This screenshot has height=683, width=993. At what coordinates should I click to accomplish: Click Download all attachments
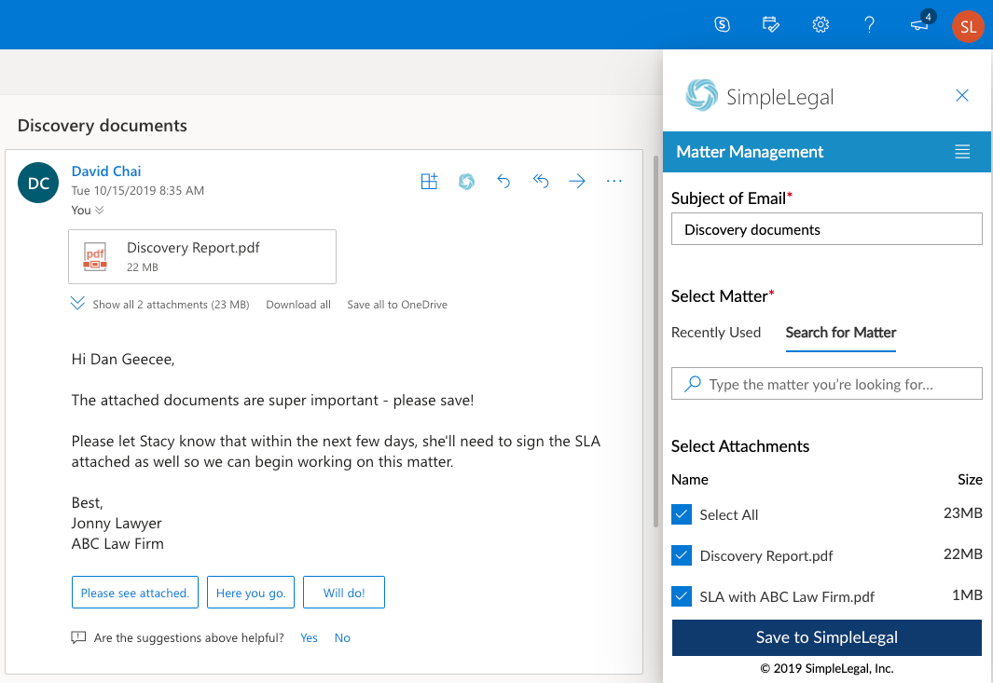click(298, 305)
